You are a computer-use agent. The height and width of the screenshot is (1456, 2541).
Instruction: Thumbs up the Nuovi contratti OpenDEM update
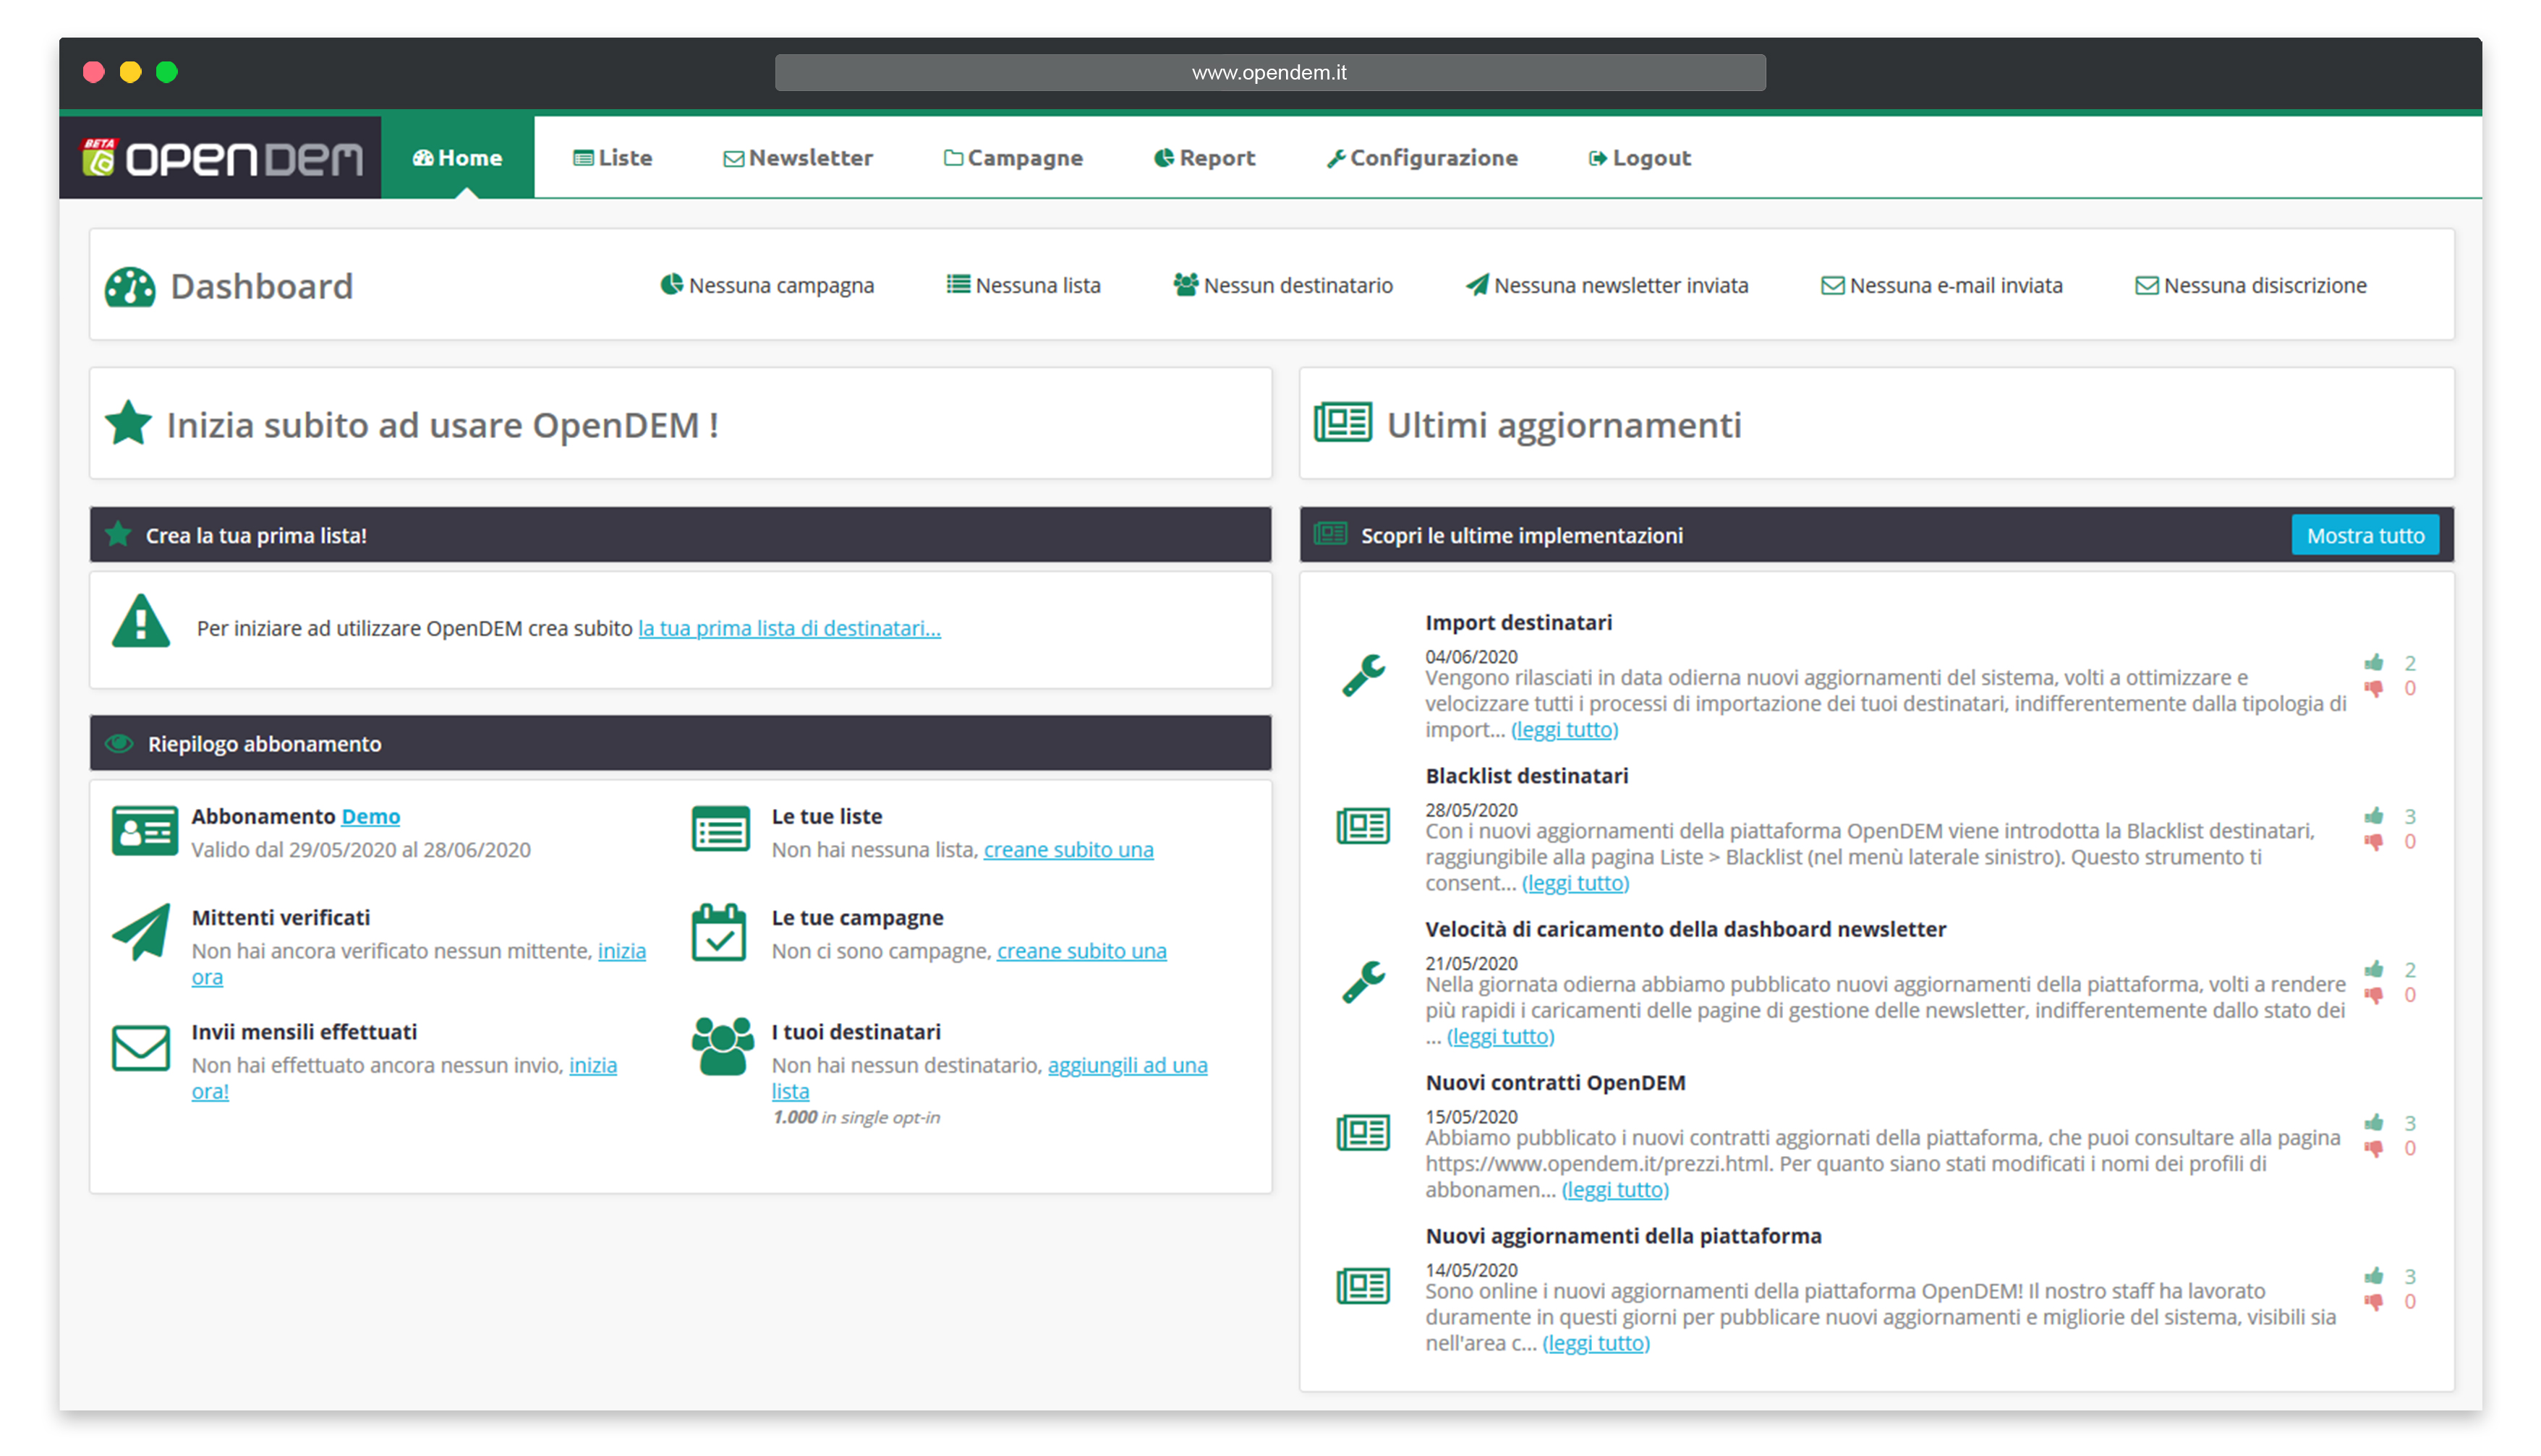click(2374, 1122)
